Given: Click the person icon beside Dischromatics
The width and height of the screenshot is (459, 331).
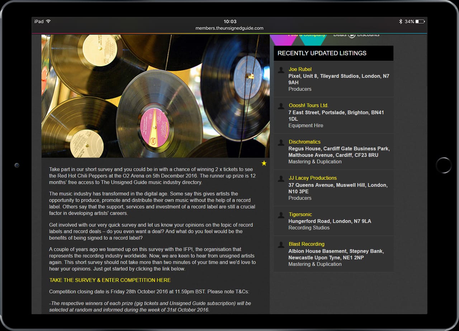Looking at the screenshot, I should tap(281, 143).
